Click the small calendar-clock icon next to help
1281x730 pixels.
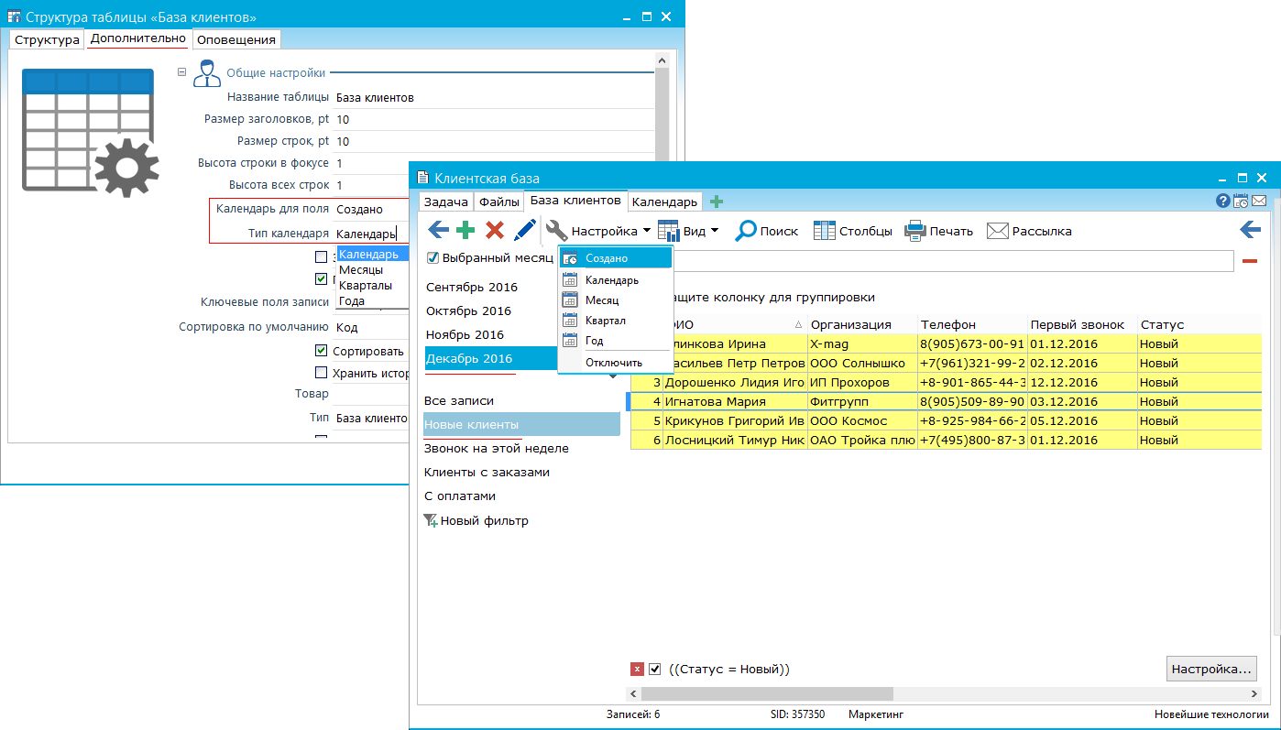click(x=1241, y=201)
